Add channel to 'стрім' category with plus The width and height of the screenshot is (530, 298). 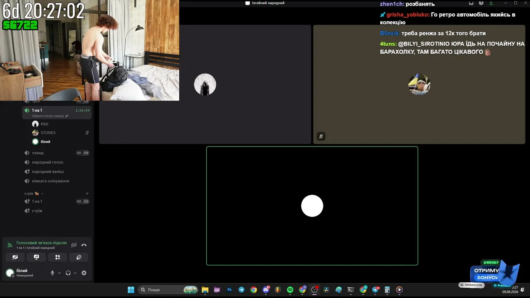click(x=87, y=194)
